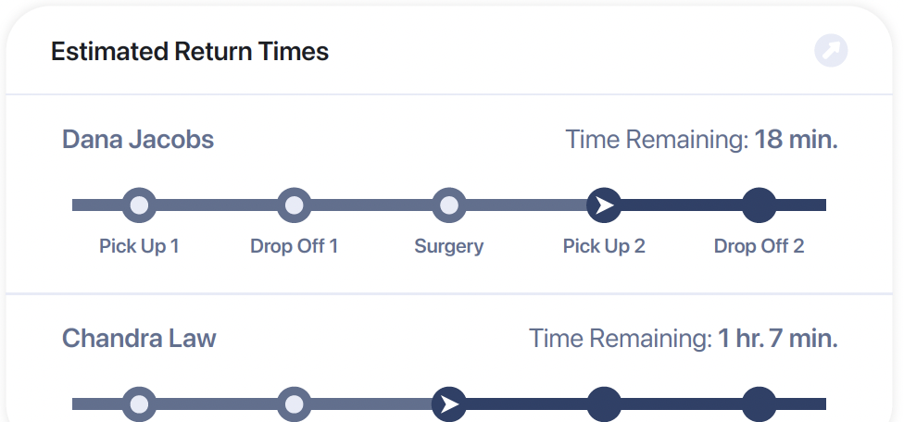Click Dana Jacobs 18 min. time remaining
Screen dimensions: 904x422
(797, 140)
